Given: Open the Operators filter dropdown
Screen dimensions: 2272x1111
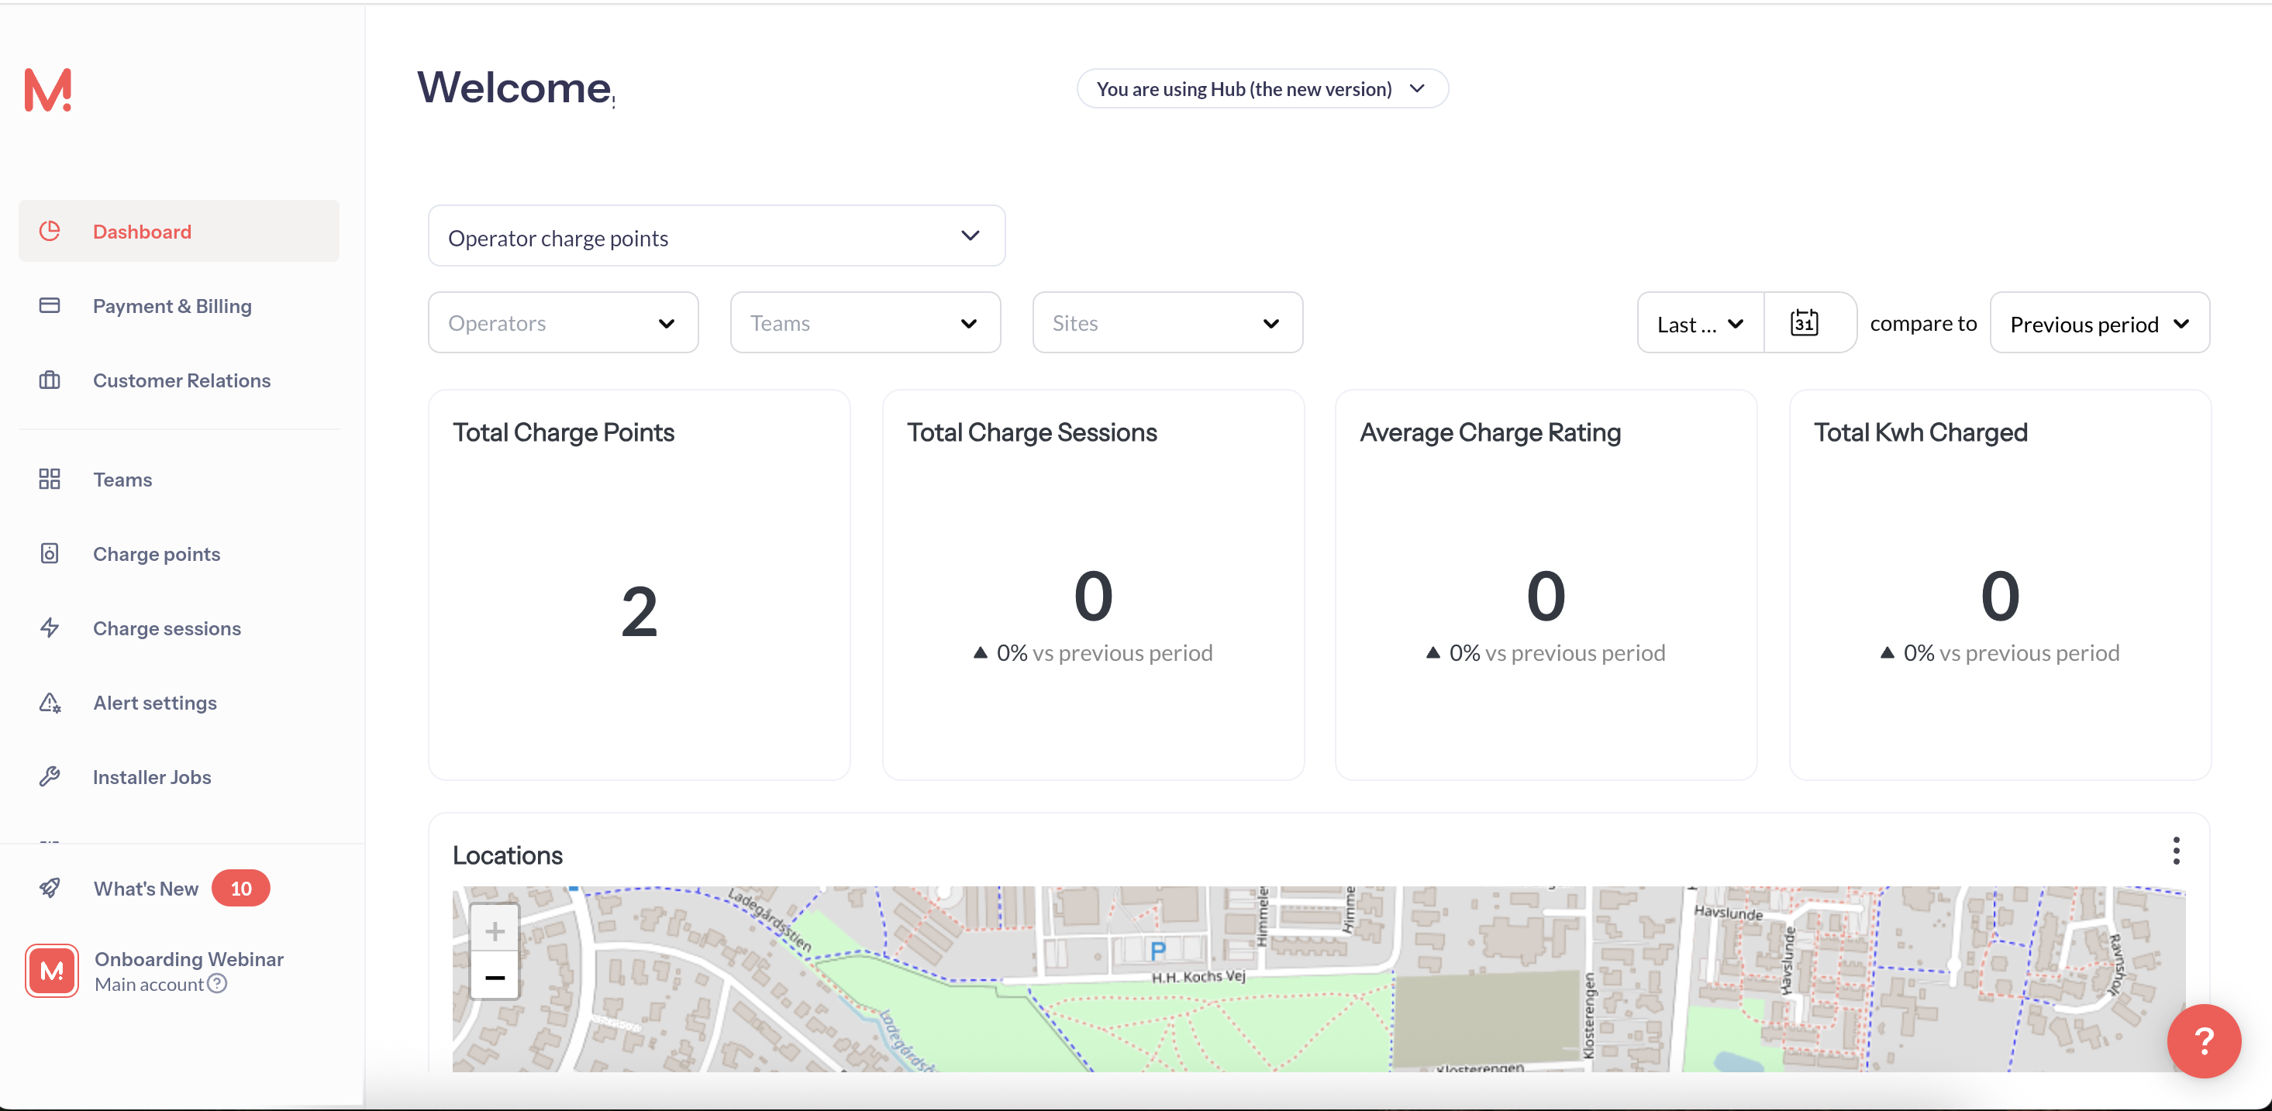Looking at the screenshot, I should [563, 324].
